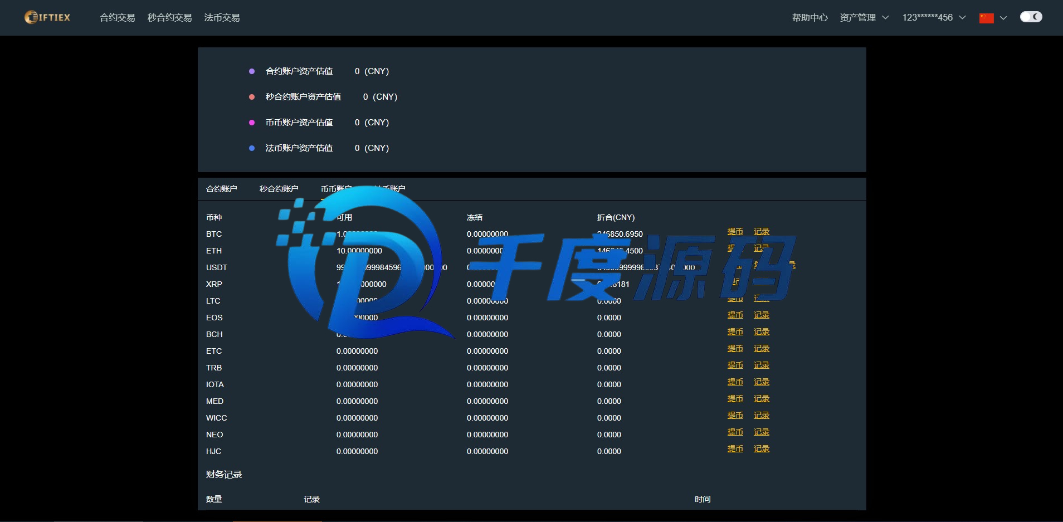Select the XRP currency label
Viewport: 1063px width, 522px height.
214,284
